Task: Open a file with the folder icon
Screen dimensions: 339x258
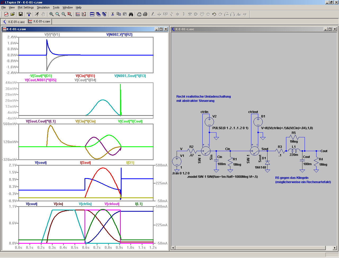Action: 12,14
